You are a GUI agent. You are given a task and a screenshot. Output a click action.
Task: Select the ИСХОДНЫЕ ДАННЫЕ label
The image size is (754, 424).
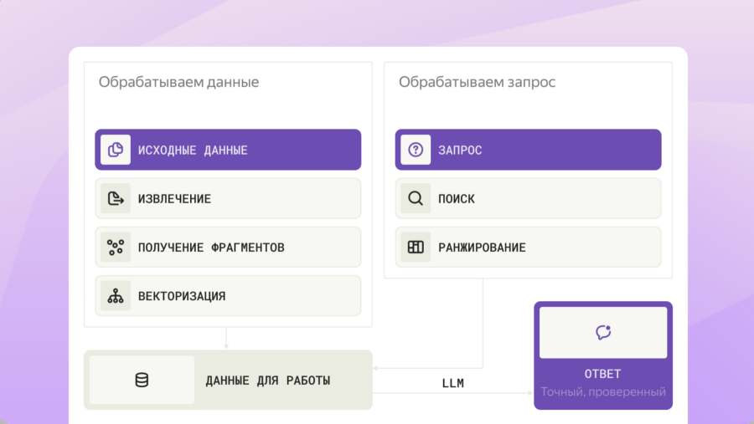193,151
